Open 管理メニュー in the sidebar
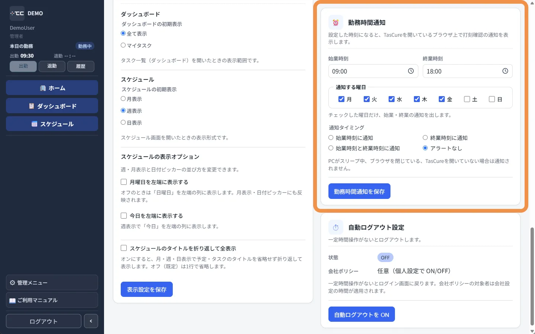535x334 pixels. pyautogui.click(x=52, y=282)
